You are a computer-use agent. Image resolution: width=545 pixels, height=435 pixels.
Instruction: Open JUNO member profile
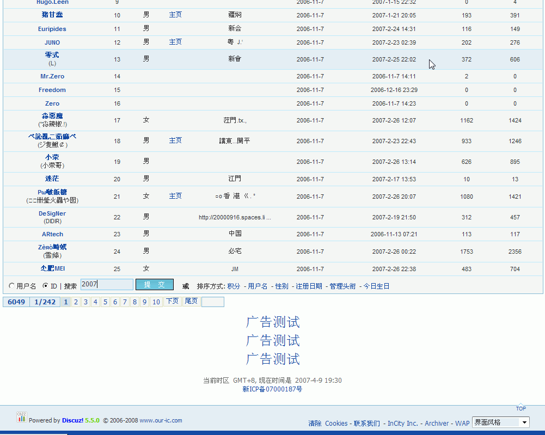(x=52, y=42)
